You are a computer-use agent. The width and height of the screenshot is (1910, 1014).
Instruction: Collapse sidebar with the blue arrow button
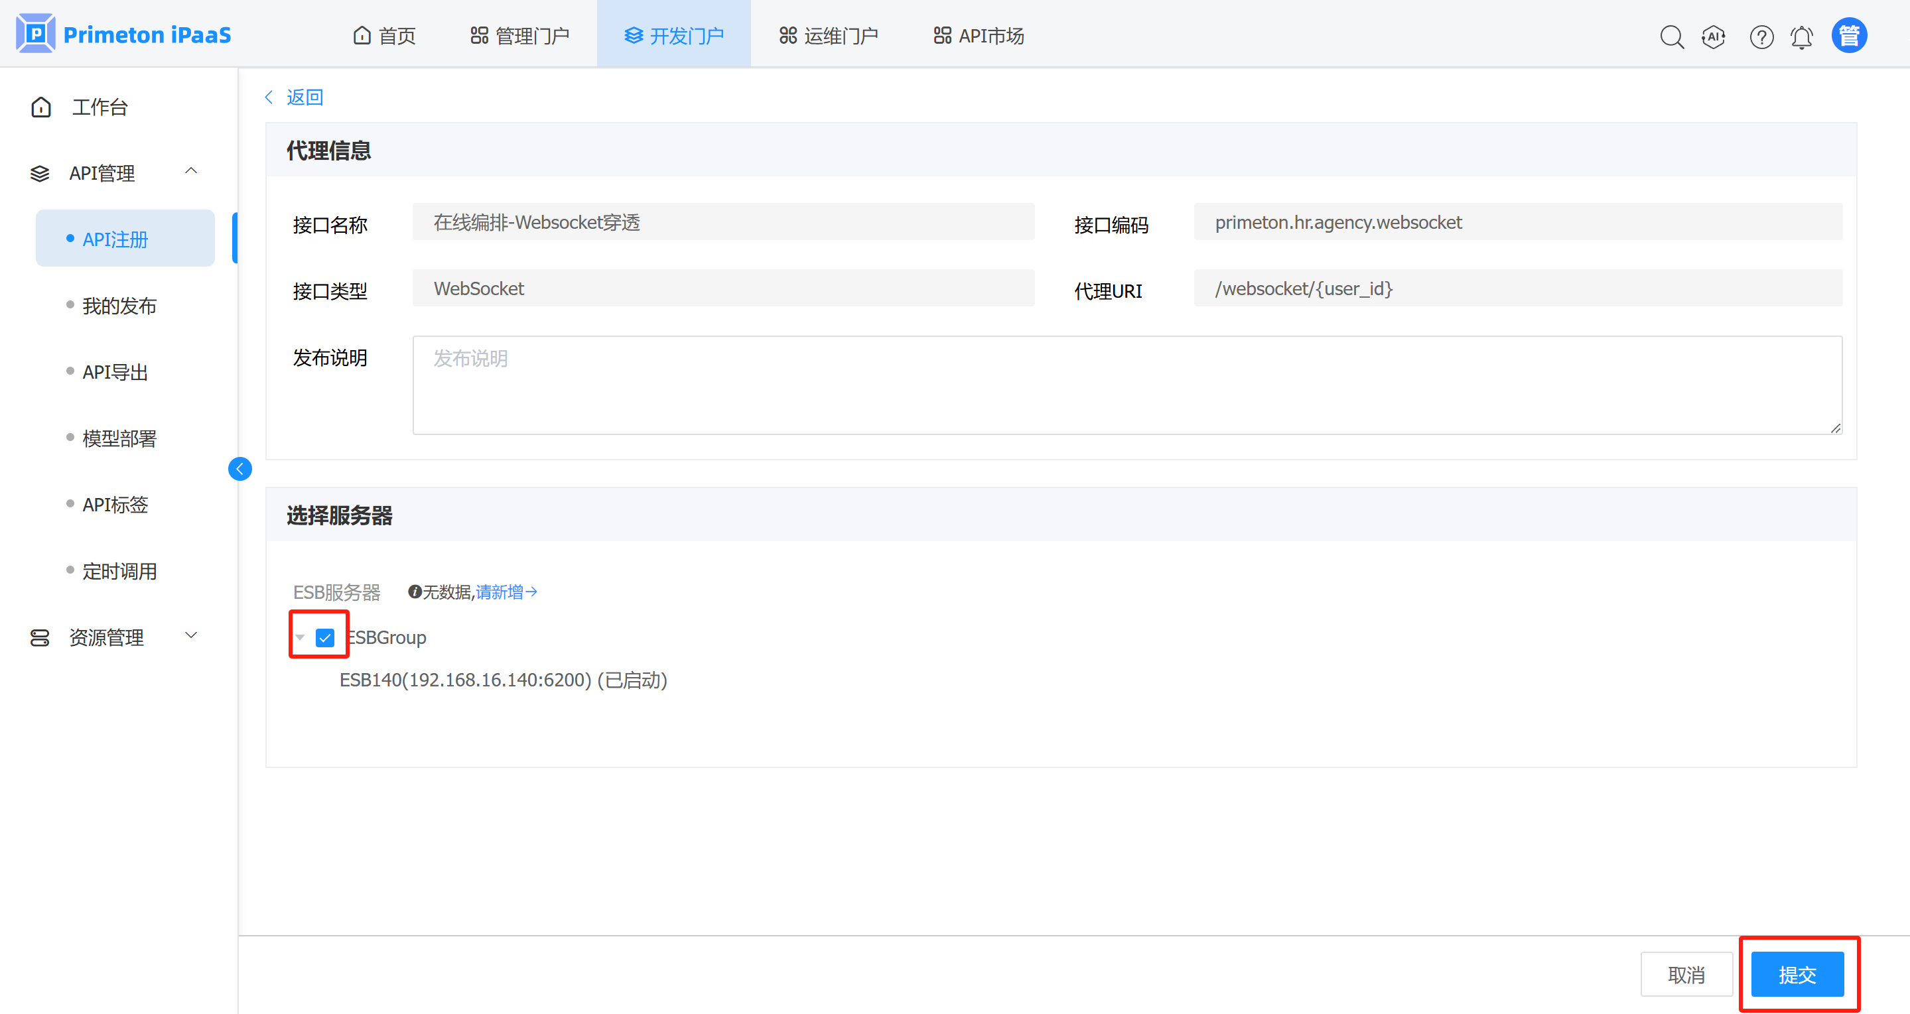(x=239, y=468)
